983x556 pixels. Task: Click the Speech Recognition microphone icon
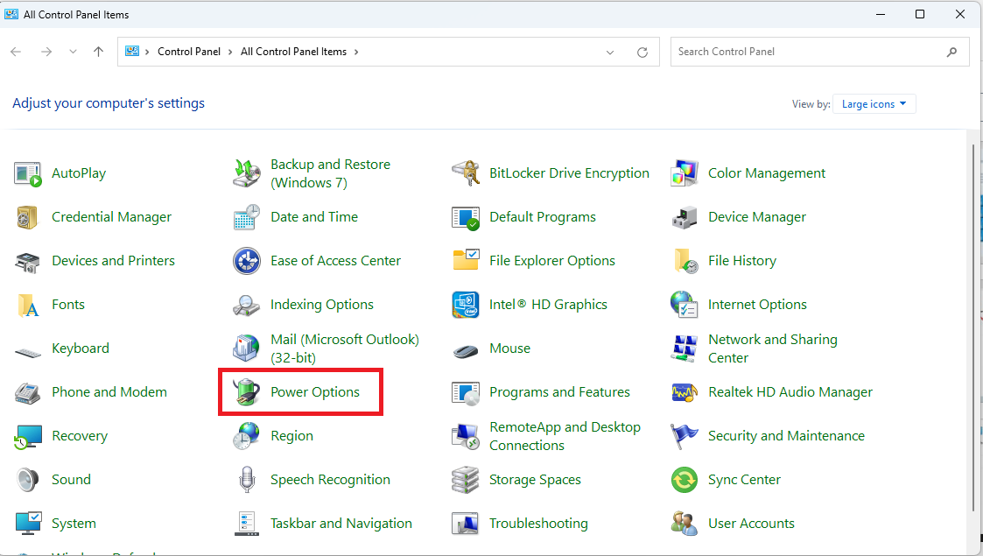(x=246, y=480)
